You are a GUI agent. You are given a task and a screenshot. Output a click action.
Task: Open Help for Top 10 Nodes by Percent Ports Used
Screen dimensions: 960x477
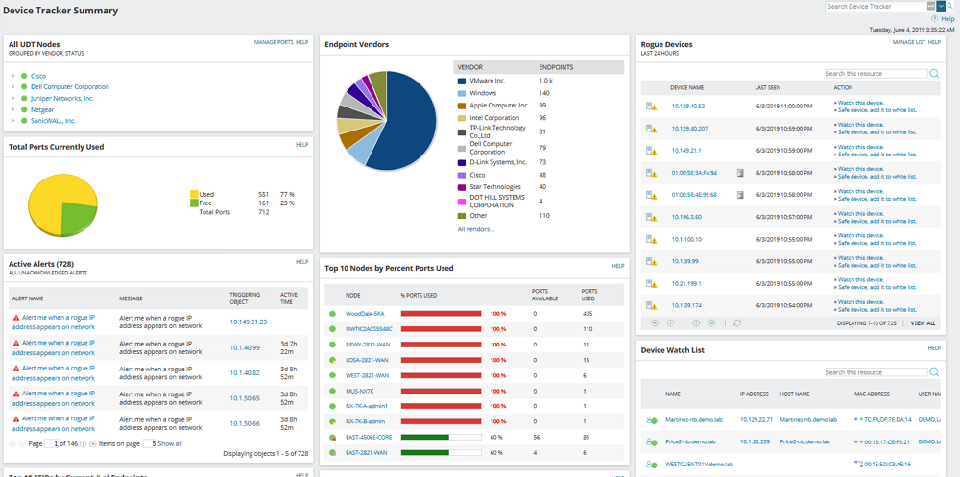(x=617, y=267)
